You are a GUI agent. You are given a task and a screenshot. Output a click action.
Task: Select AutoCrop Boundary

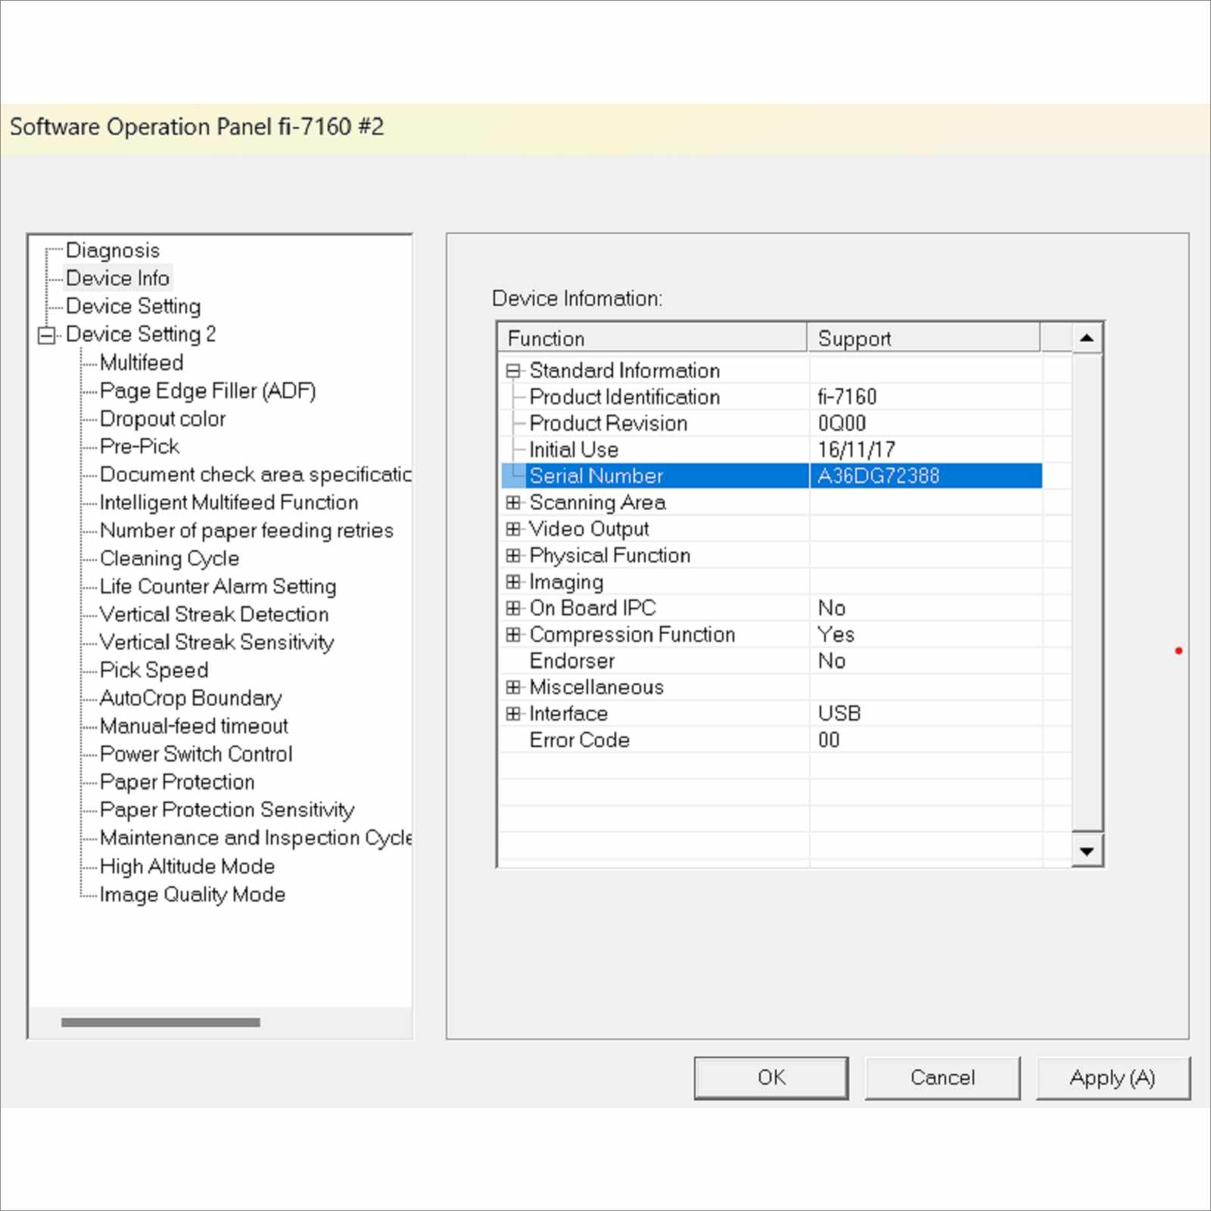(191, 699)
